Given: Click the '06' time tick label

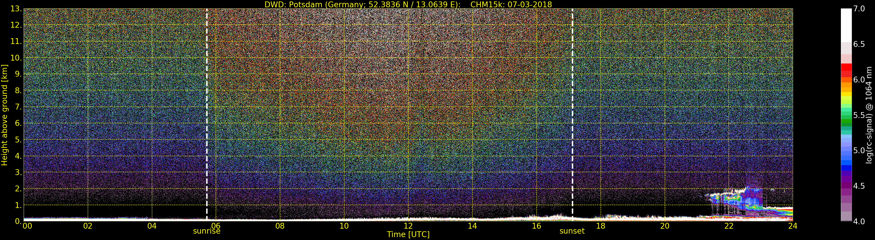Looking at the screenshot, I should [x=216, y=226].
